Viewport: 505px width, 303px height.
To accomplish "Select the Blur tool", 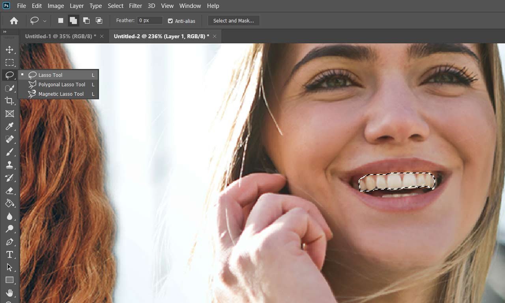I will coord(9,216).
